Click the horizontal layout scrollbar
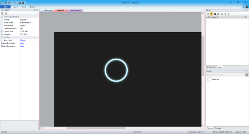 click(96, 128)
